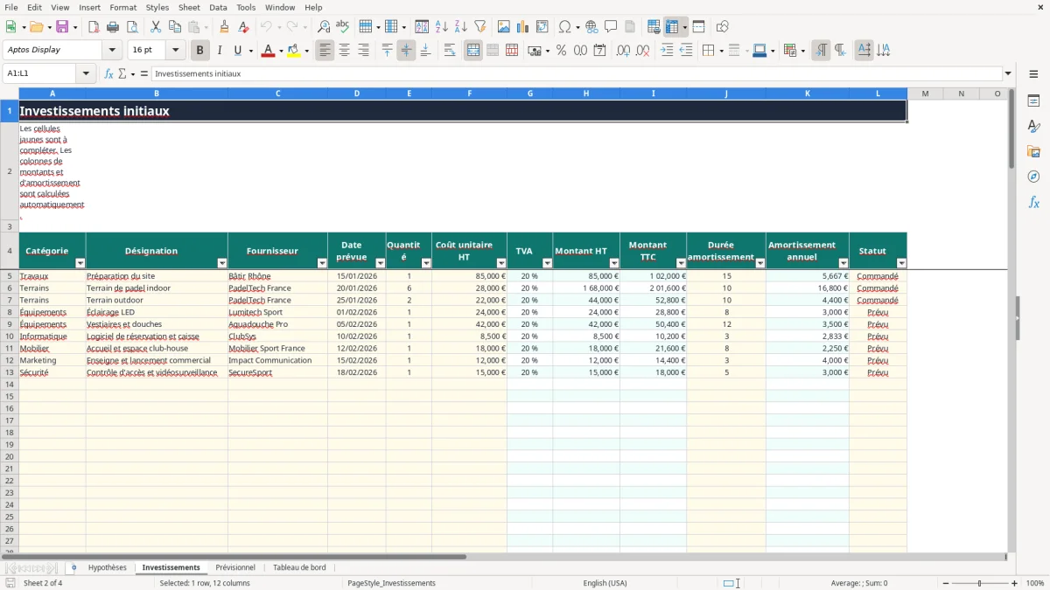Insert an image

504,27
